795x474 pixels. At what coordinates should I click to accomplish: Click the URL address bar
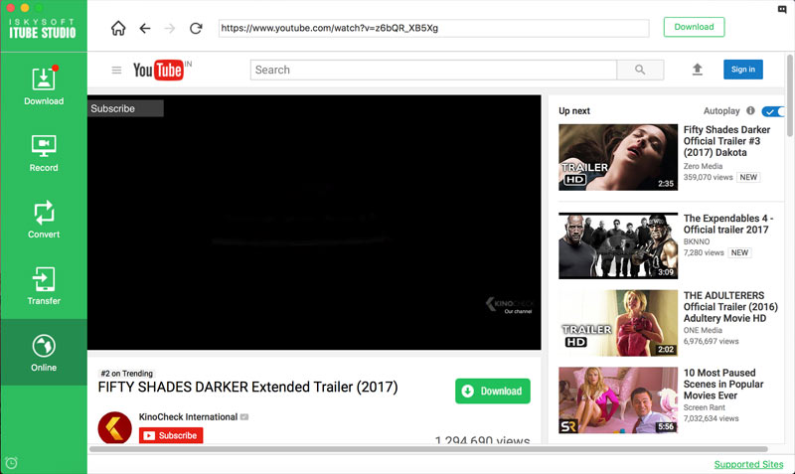(433, 28)
